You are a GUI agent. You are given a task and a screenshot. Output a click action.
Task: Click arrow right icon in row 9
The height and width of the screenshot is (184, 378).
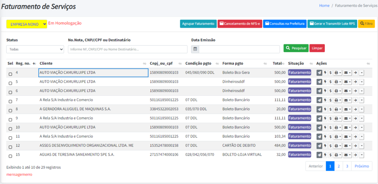pyautogui.click(x=355, y=118)
